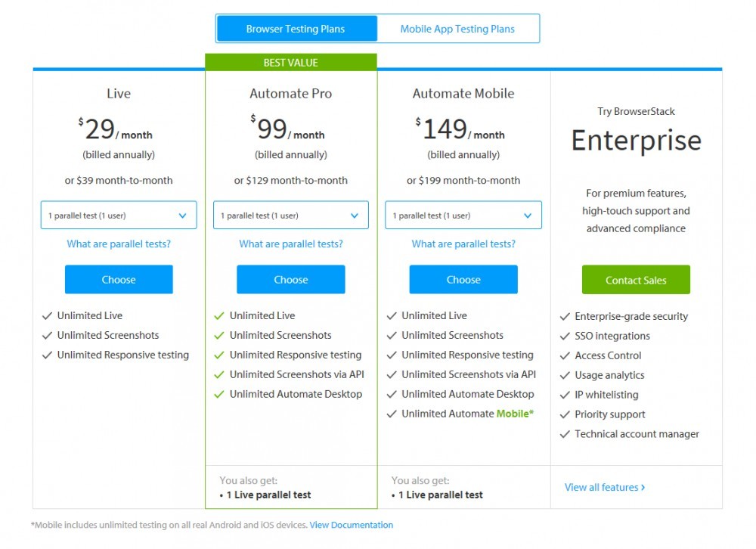The image size is (756, 549).
Task: Open the parallel tests dropdown under Live plan
Action: pos(118,215)
